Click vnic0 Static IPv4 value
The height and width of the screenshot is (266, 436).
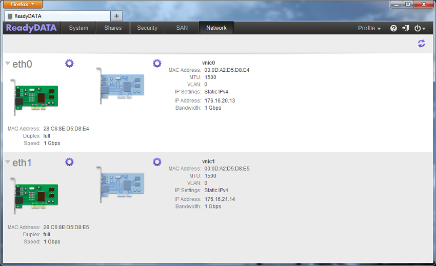(x=216, y=92)
